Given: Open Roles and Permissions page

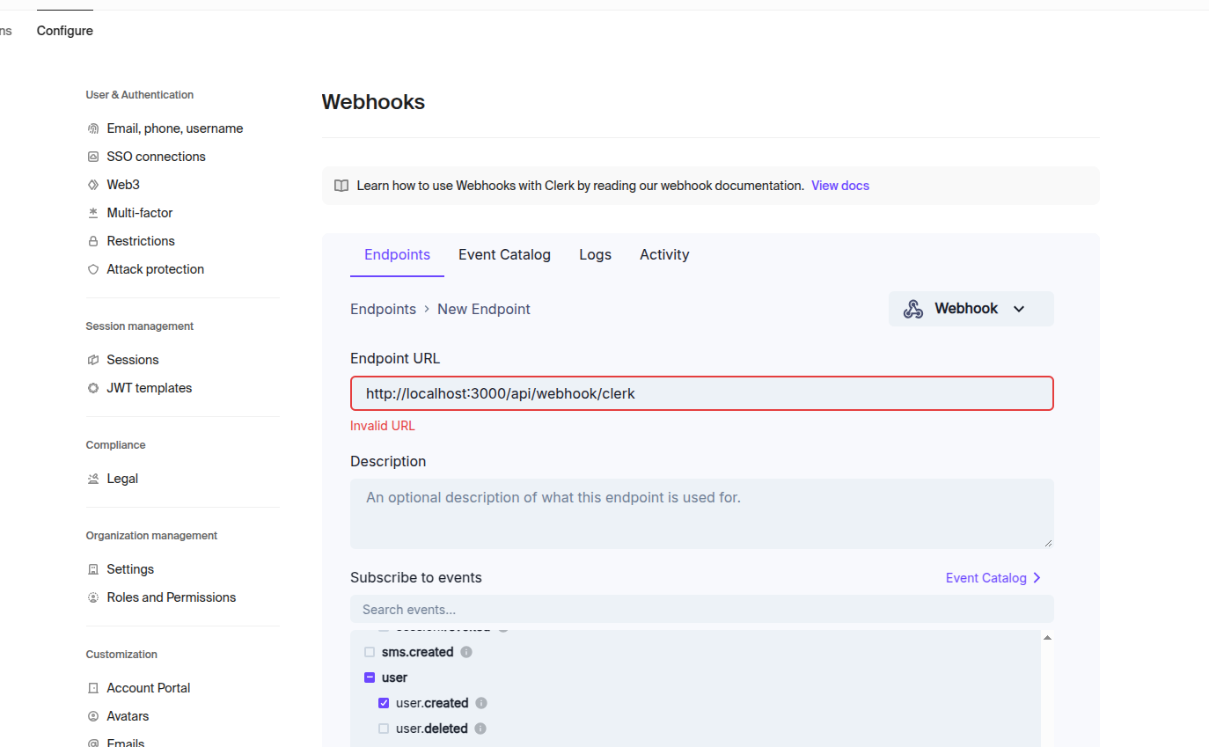Looking at the screenshot, I should [x=172, y=597].
